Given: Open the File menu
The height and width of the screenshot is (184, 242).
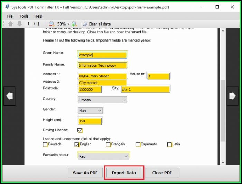Looking at the screenshot, I should [x=10, y=16].
